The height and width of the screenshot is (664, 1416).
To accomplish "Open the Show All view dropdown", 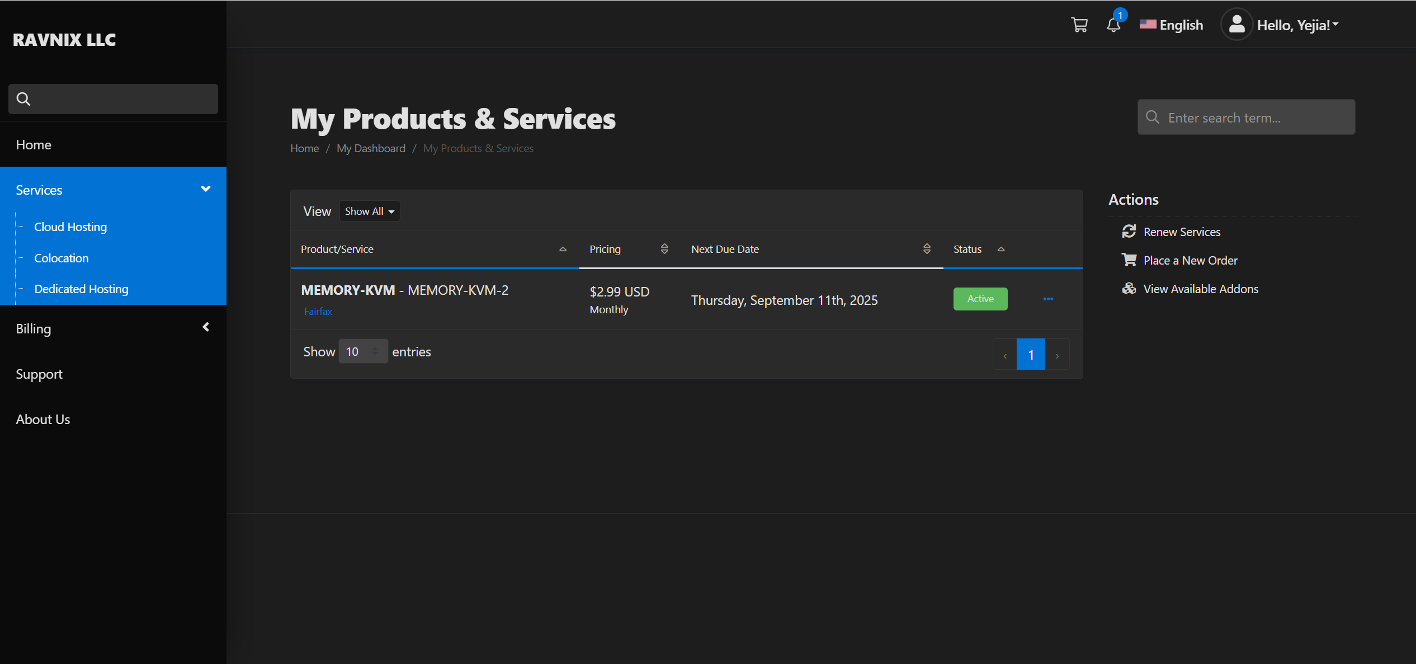I will click(370, 211).
